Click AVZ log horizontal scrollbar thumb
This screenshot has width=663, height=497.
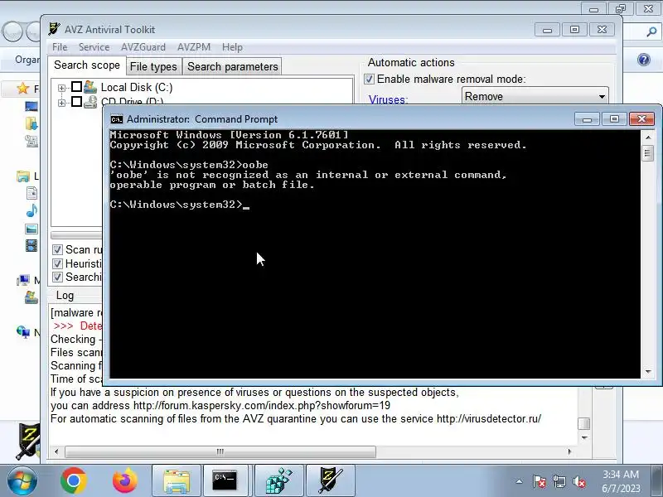click(220, 451)
